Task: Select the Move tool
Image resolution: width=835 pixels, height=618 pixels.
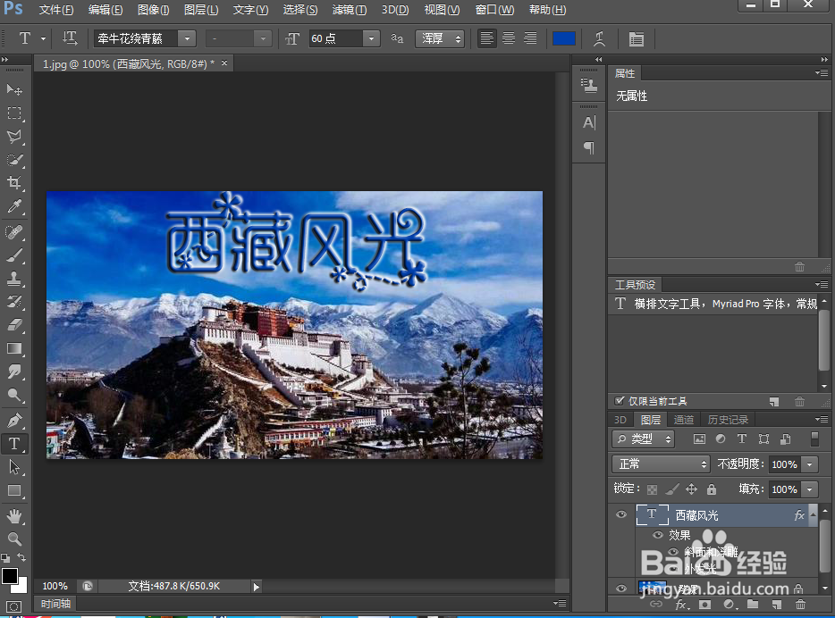Action: click(14, 89)
